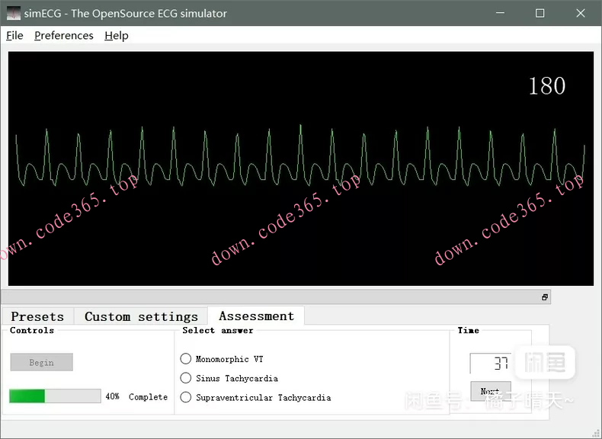Pick Supraventricular Tachycardia as the answer

pos(186,397)
